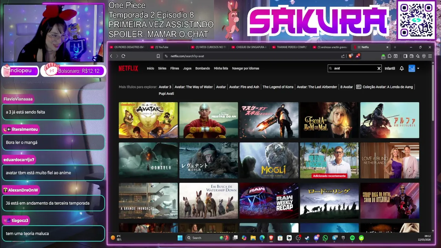This screenshot has height=248, width=441.
Task: Open the Mogli thumbnail
Action: click(x=269, y=160)
